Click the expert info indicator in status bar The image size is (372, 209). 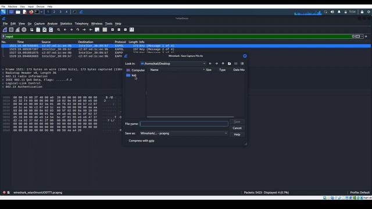pos(4,192)
